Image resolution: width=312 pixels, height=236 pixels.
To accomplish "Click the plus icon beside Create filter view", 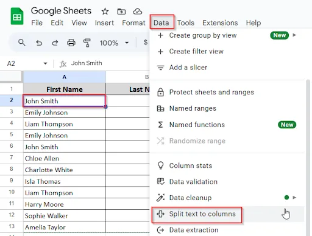I will 160,52.
